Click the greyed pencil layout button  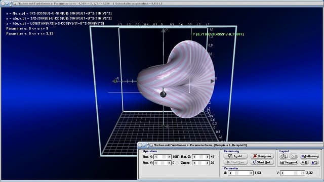294,156
